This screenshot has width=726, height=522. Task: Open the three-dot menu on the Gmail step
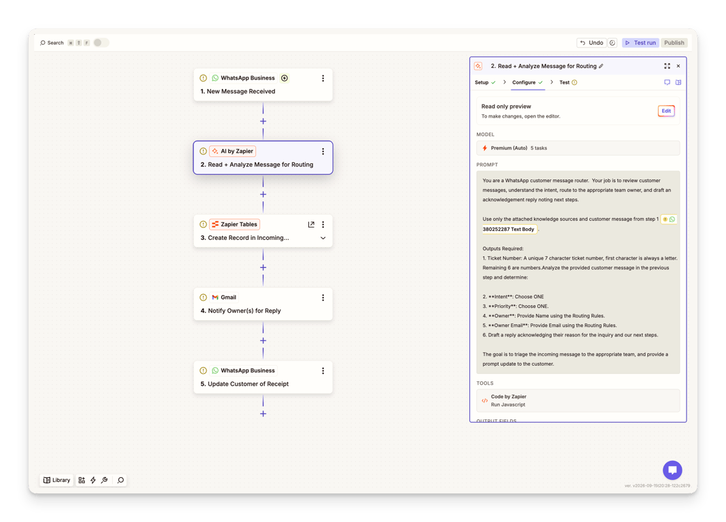tap(323, 298)
